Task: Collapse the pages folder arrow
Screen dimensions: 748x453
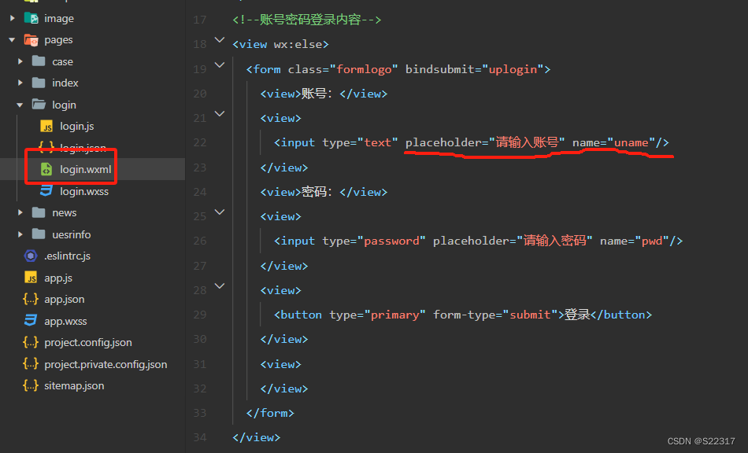Action: coord(12,40)
